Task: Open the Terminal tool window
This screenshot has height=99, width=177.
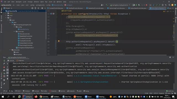Action: 35,91
